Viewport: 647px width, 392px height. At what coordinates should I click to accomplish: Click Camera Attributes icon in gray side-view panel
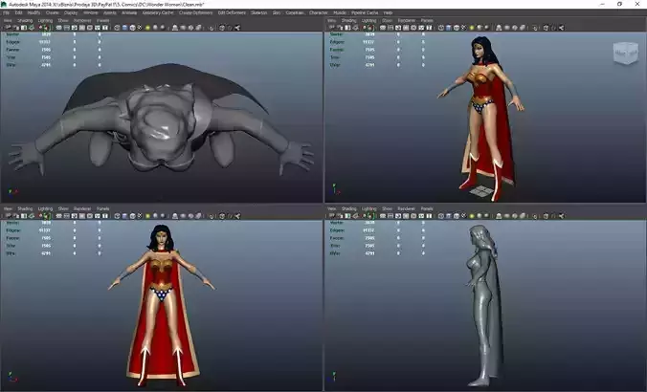(340, 215)
